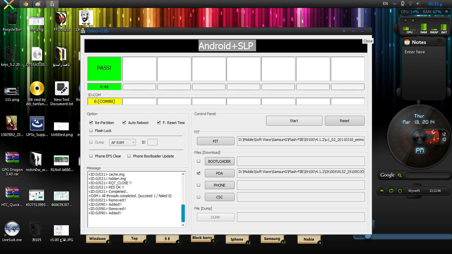This screenshot has height=254, width=452.
Task: Click the Google widget search field
Action: [x=427, y=175]
